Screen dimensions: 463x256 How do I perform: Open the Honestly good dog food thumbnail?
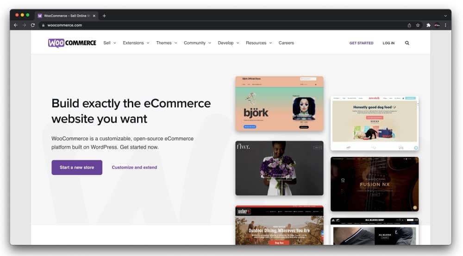[x=375, y=123]
